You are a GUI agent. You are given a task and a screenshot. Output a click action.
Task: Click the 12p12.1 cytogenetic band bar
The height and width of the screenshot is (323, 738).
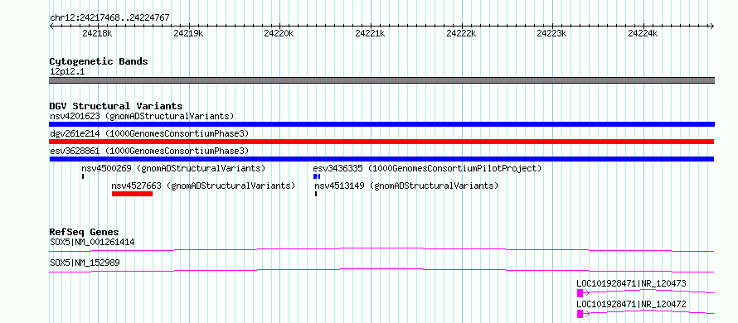coord(381,80)
